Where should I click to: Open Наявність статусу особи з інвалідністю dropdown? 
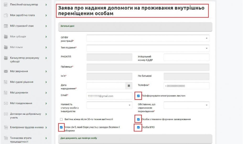[x=109, y=105]
